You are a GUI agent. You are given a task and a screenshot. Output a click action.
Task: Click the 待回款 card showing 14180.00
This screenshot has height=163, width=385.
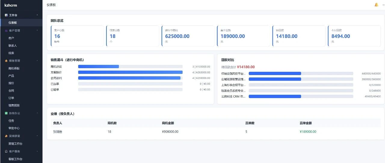[299, 36]
